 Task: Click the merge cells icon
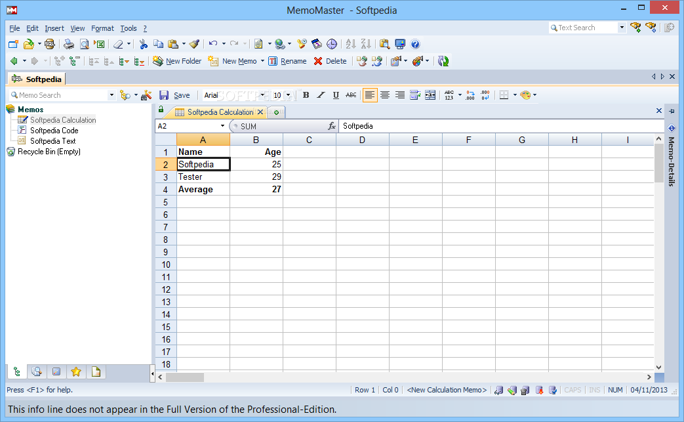(430, 95)
